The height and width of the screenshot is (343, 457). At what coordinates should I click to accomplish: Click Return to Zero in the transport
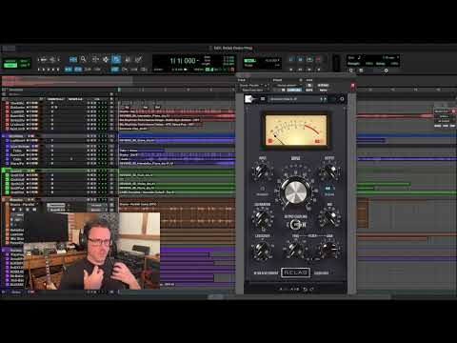[x=291, y=70]
